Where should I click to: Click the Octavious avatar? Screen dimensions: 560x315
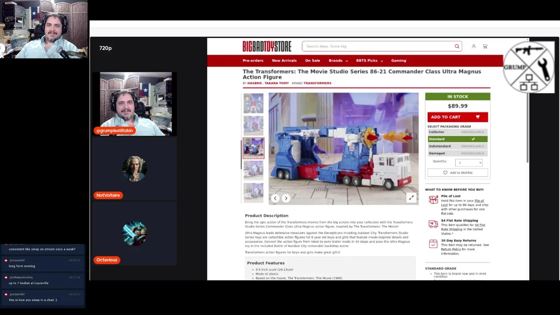pos(134,233)
